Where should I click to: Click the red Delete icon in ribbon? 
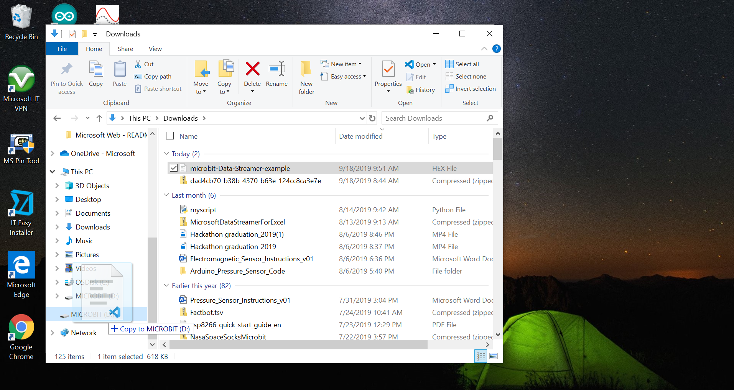252,69
